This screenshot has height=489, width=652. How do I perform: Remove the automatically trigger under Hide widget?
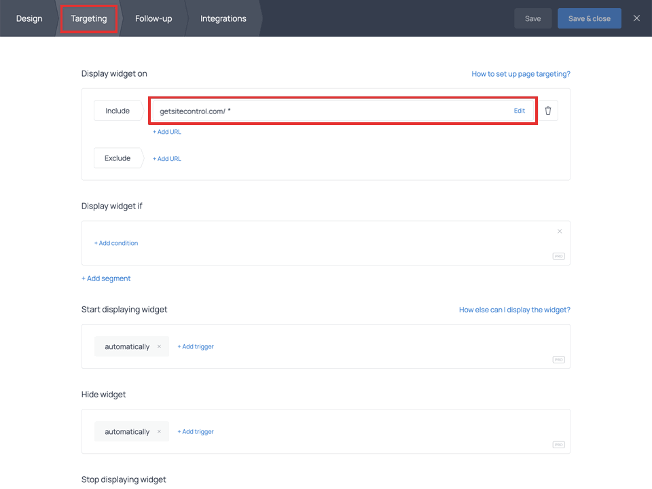click(x=159, y=432)
